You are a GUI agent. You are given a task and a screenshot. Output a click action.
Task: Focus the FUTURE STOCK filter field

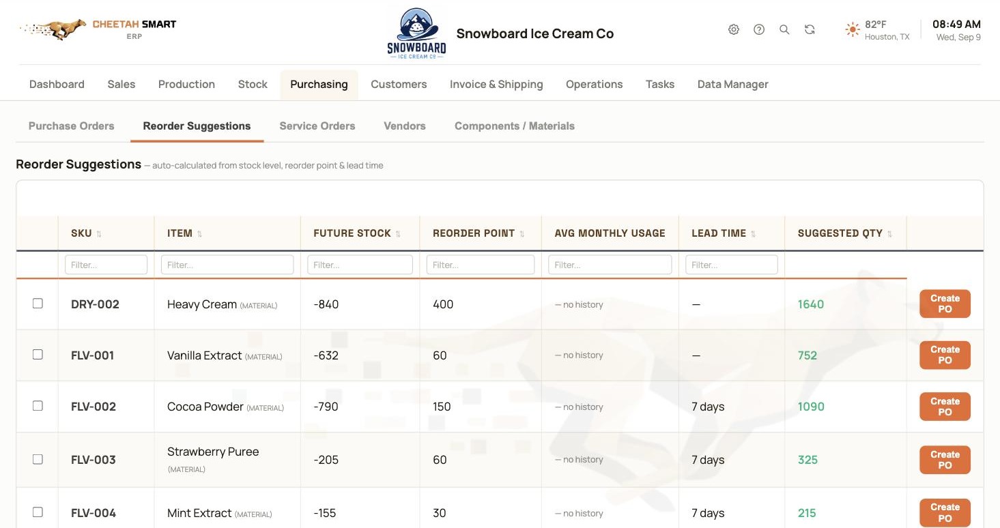pos(360,265)
